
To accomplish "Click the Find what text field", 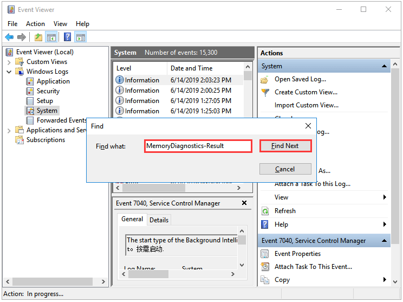I will click(198, 146).
